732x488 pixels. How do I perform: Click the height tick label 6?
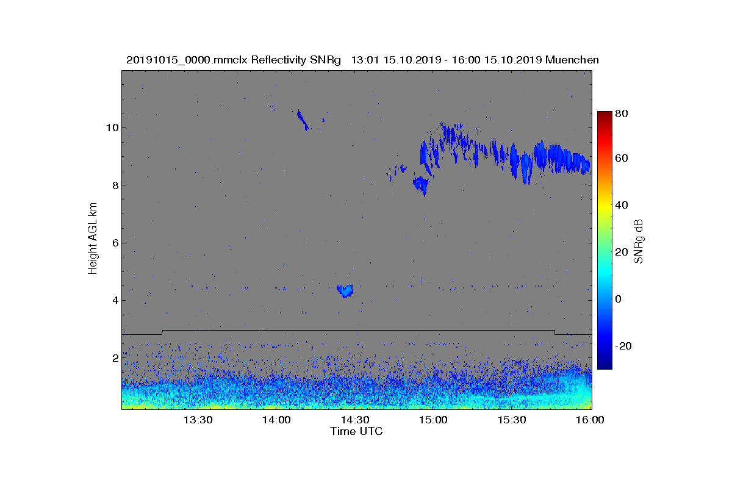click(115, 243)
